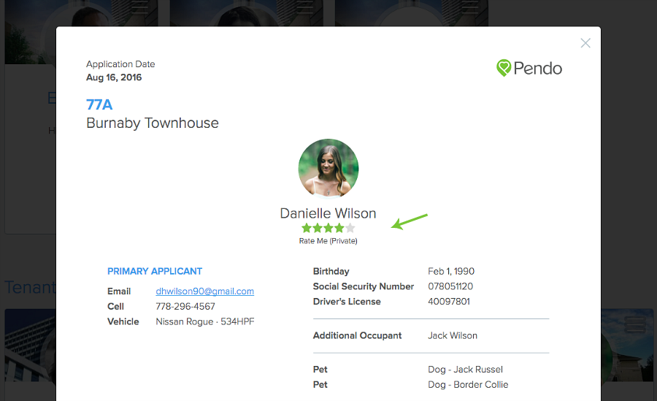
Task: Click the Driver's License label
Action: [x=347, y=302]
